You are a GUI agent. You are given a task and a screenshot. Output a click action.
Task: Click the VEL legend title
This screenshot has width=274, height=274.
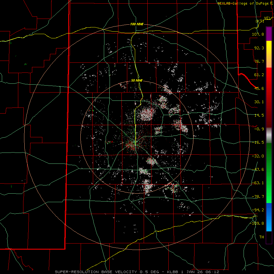[267, 18]
